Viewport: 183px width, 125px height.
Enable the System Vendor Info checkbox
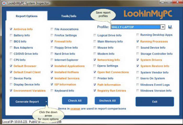[x=138, y=72]
